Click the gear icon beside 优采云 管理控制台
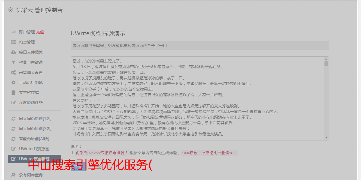361x180 pixels. click(x=10, y=10)
